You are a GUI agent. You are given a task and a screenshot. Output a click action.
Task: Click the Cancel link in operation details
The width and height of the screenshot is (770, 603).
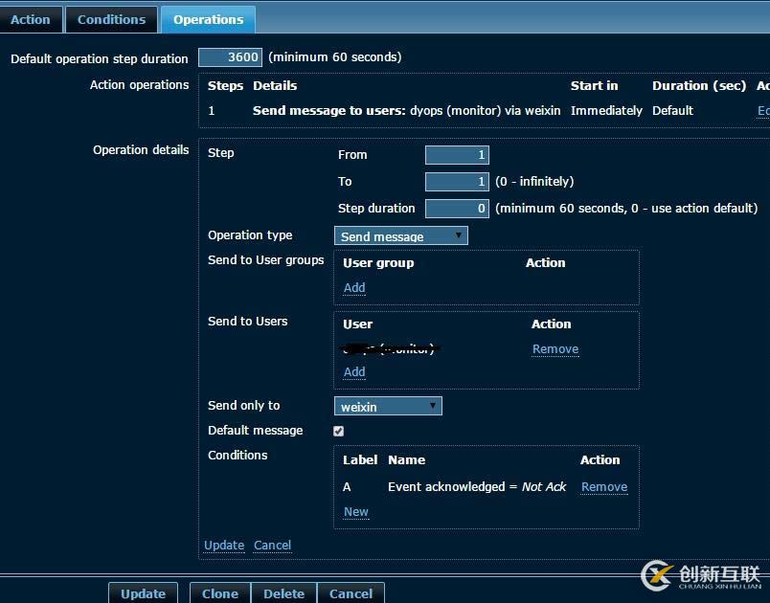[x=272, y=546]
